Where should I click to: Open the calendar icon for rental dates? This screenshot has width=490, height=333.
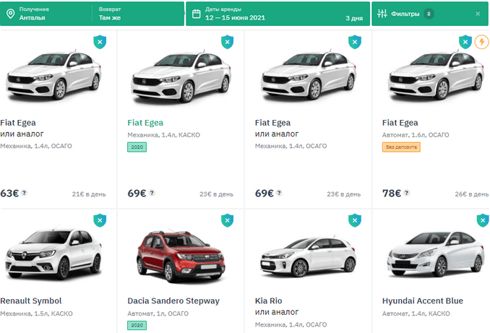click(x=197, y=14)
